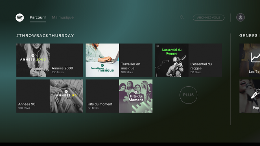Click the Spotify logo icon
The width and height of the screenshot is (260, 146).
(20, 18)
